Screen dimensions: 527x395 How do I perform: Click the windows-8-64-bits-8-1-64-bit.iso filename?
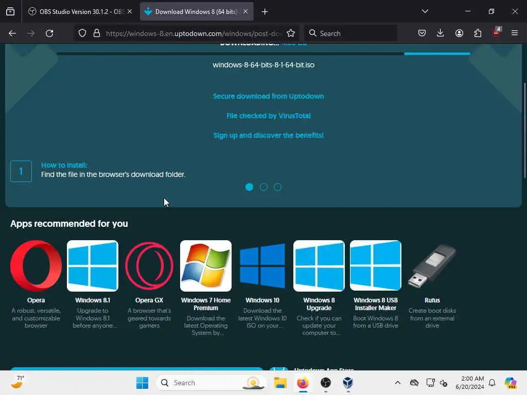[263, 65]
